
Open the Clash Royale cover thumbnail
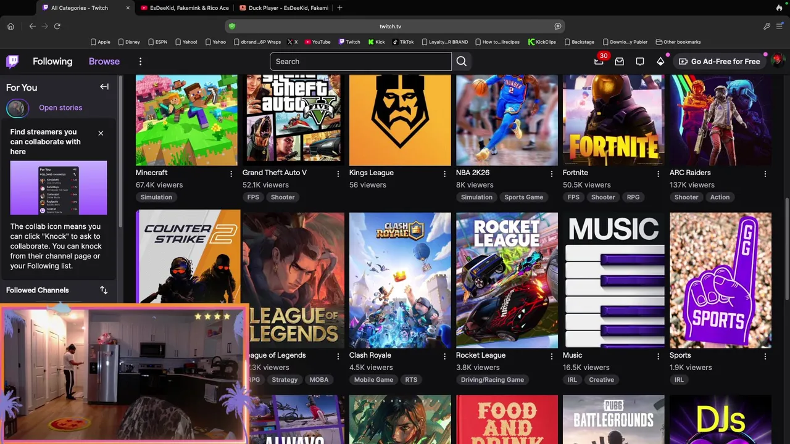[x=400, y=280]
